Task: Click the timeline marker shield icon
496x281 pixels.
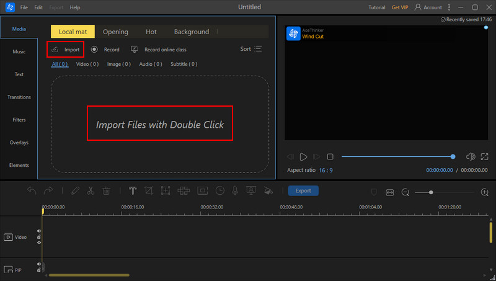Action: [x=374, y=192]
